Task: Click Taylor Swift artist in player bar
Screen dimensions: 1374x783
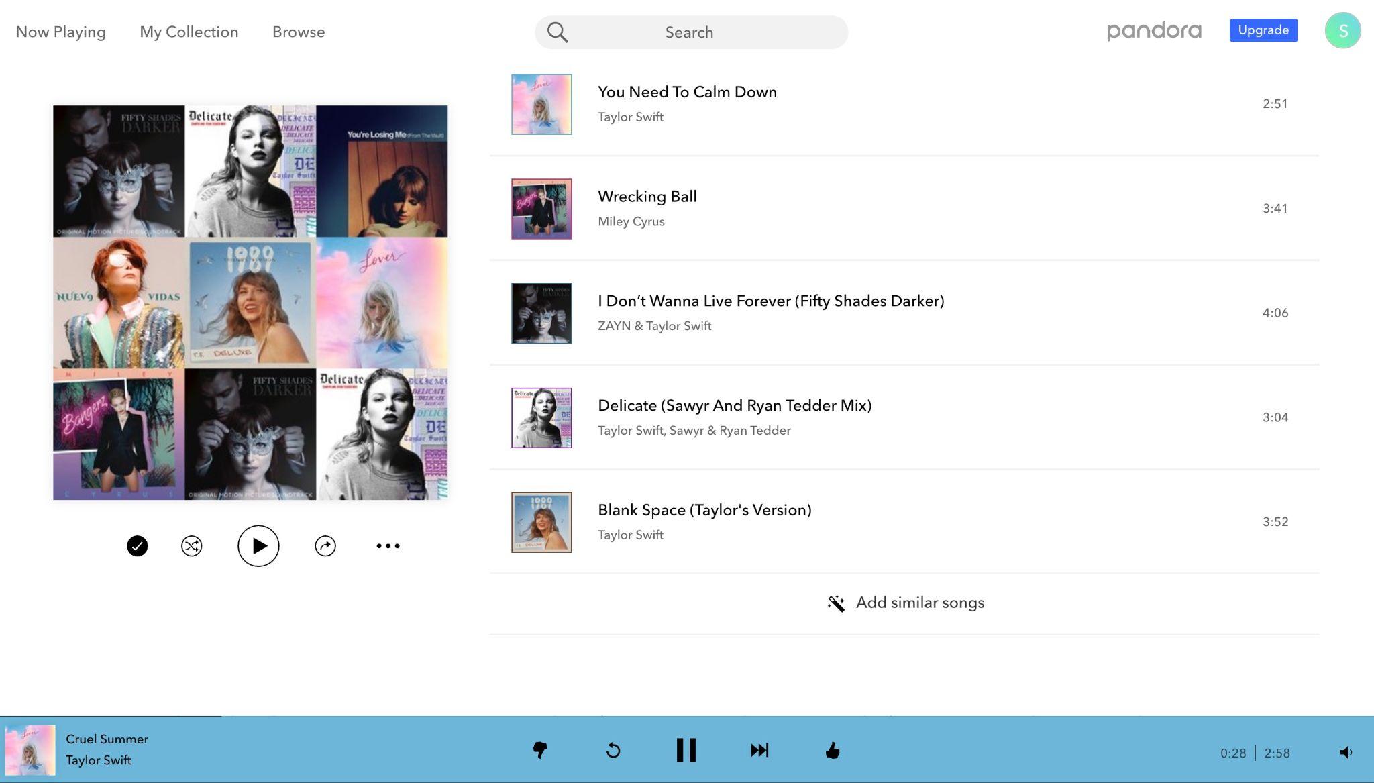Action: tap(98, 760)
